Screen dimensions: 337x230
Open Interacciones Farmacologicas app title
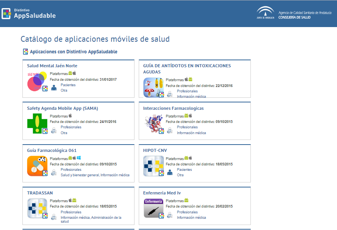tap(173, 108)
